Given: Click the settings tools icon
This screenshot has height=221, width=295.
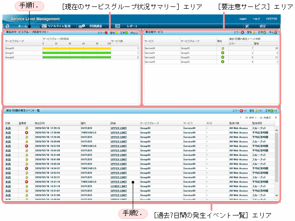Looking at the screenshot, I should click(x=247, y=26).
